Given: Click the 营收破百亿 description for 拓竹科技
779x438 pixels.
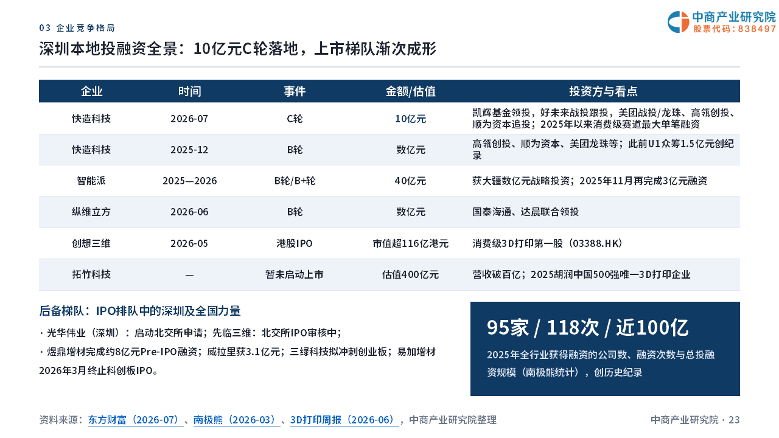Looking at the screenshot, I should coord(581,274).
